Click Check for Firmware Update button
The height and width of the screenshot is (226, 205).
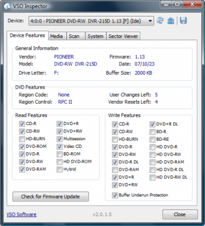tap(51, 196)
